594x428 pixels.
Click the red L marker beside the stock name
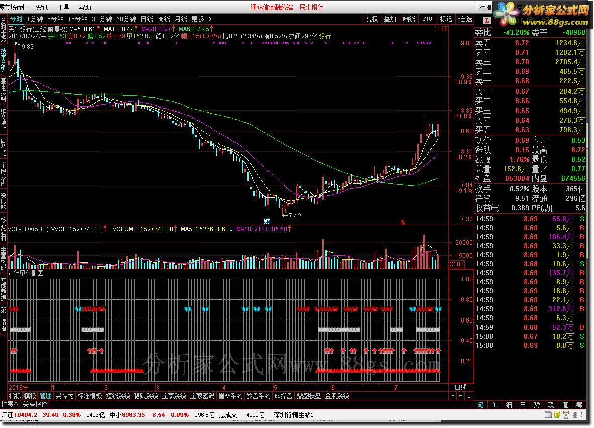[x=487, y=20]
